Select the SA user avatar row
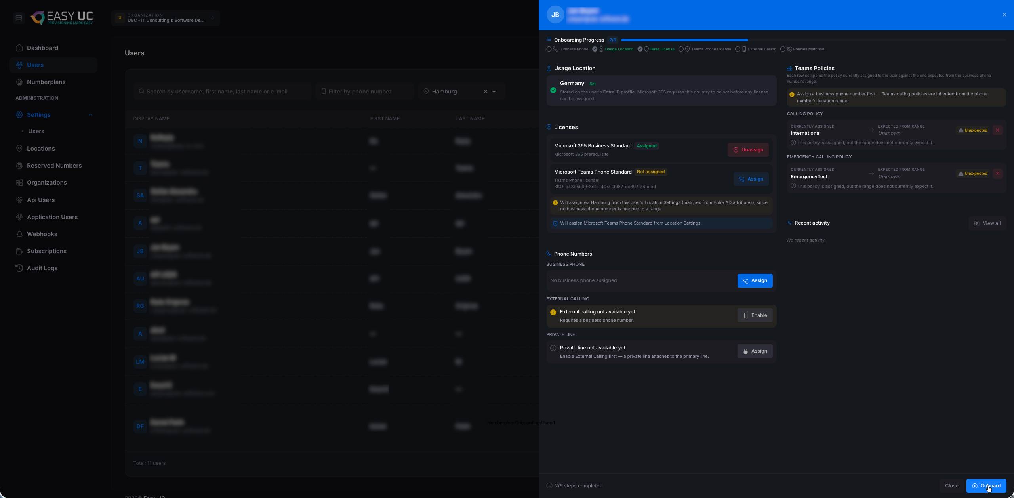Image resolution: width=1014 pixels, height=498 pixels. pos(140,195)
